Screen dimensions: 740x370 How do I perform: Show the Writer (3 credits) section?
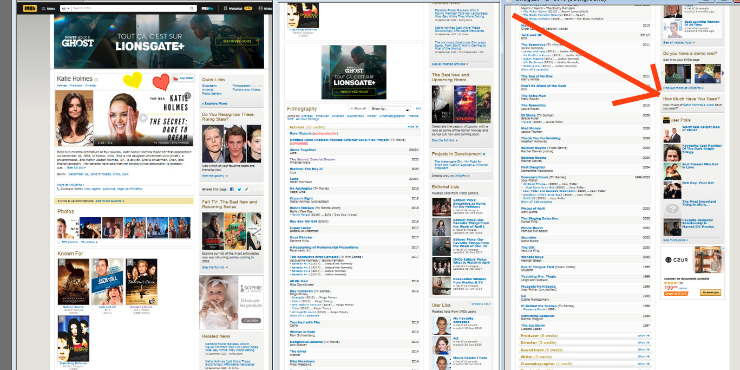point(644,356)
